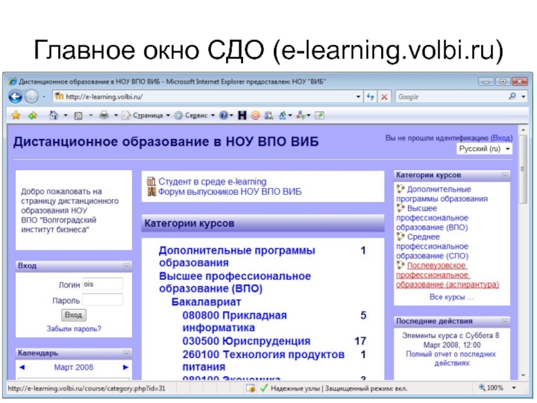Image resolution: width=537 pixels, height=403 pixels.
Task: Click the orange @ toolbar icon
Action: (x=256, y=116)
